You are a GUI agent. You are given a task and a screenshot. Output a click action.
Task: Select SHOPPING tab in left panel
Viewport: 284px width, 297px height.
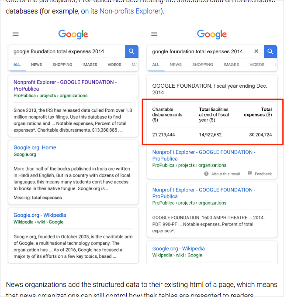point(62,65)
